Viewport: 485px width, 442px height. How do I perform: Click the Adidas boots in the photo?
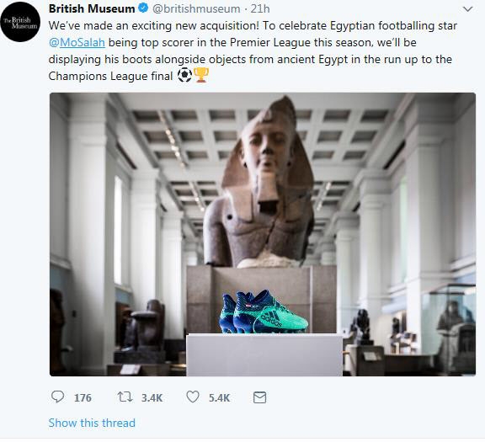tap(264, 312)
